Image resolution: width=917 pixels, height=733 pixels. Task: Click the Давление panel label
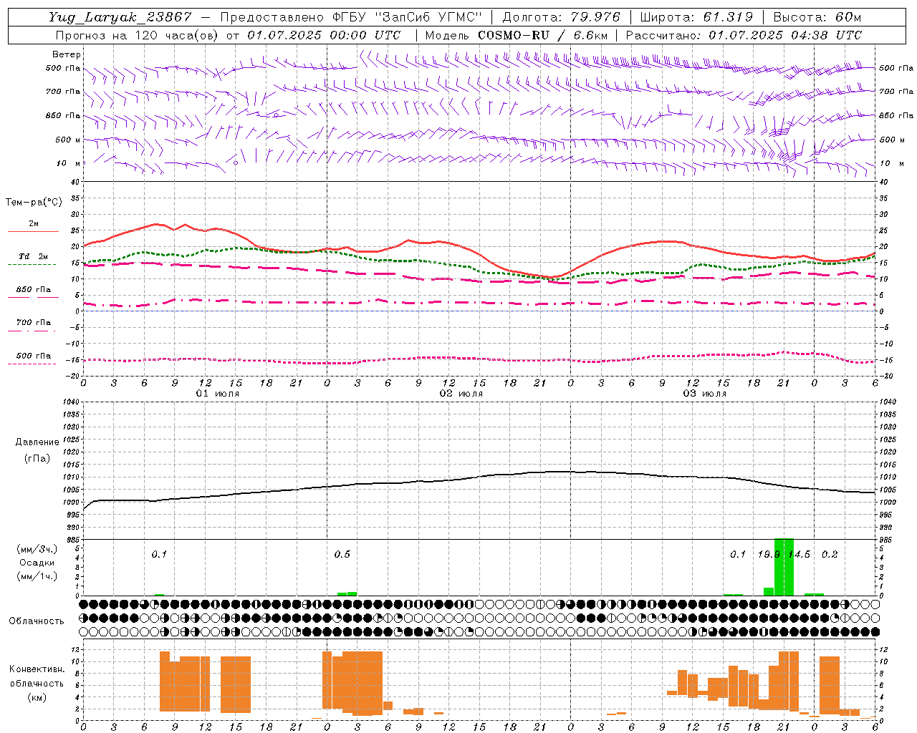click(37, 442)
